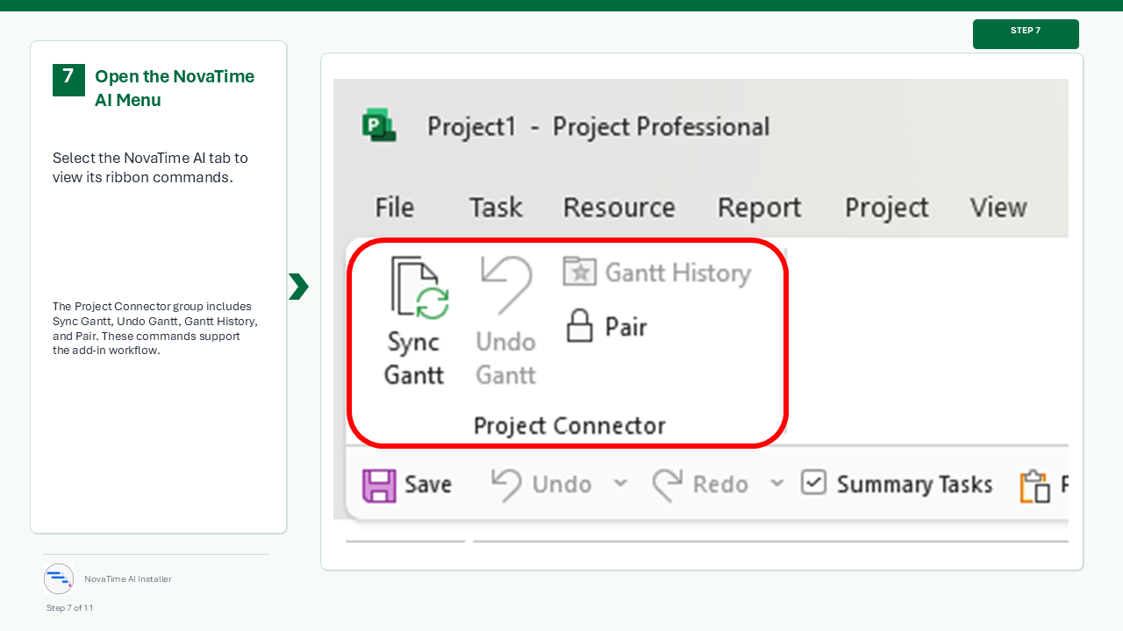Image resolution: width=1123 pixels, height=631 pixels.
Task: Open the File menu tab
Action: (x=394, y=208)
